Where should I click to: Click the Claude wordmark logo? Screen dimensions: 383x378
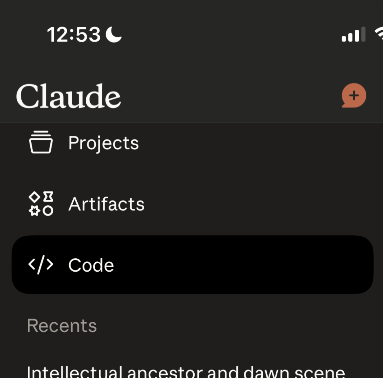(x=68, y=96)
